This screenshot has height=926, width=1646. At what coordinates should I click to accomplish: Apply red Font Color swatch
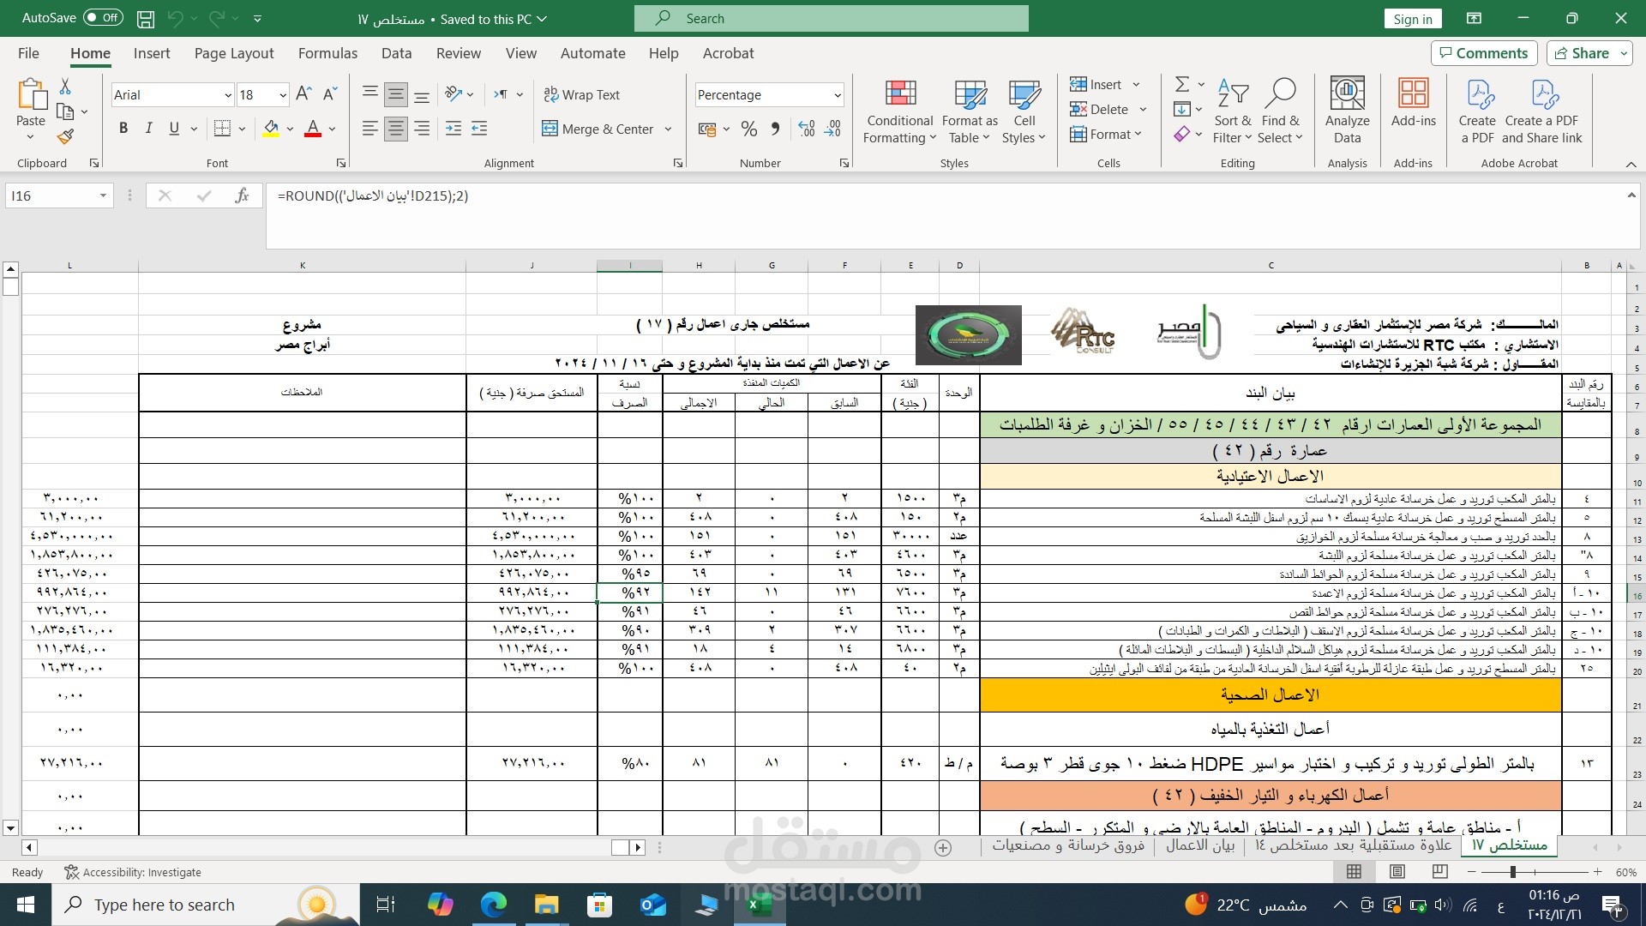313,129
